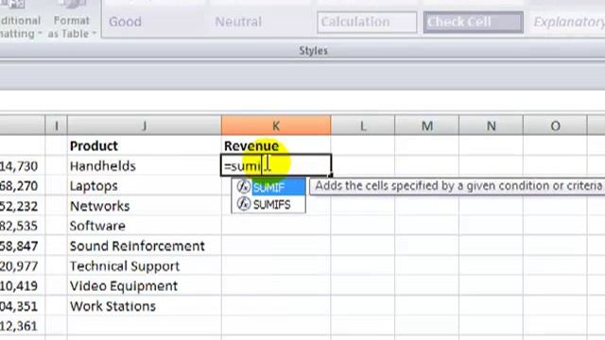Click the cell ending in 12,361
This screenshot has width=605, height=340.
[x=22, y=326]
